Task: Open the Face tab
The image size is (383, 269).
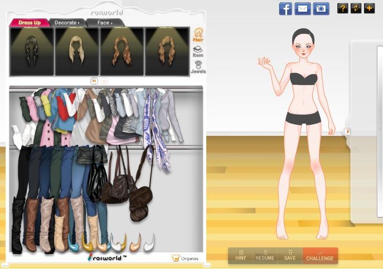Action: tap(104, 23)
